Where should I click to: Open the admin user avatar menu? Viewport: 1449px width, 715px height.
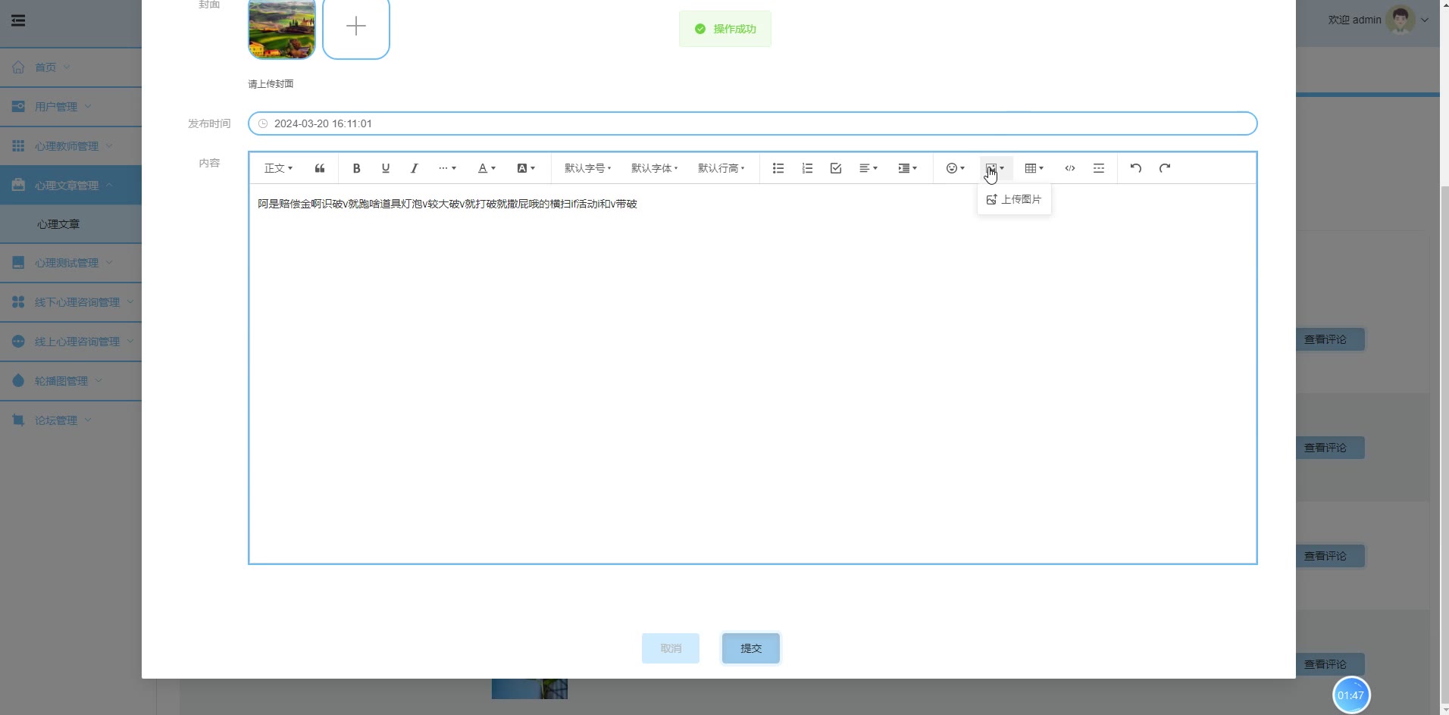coord(1400,20)
